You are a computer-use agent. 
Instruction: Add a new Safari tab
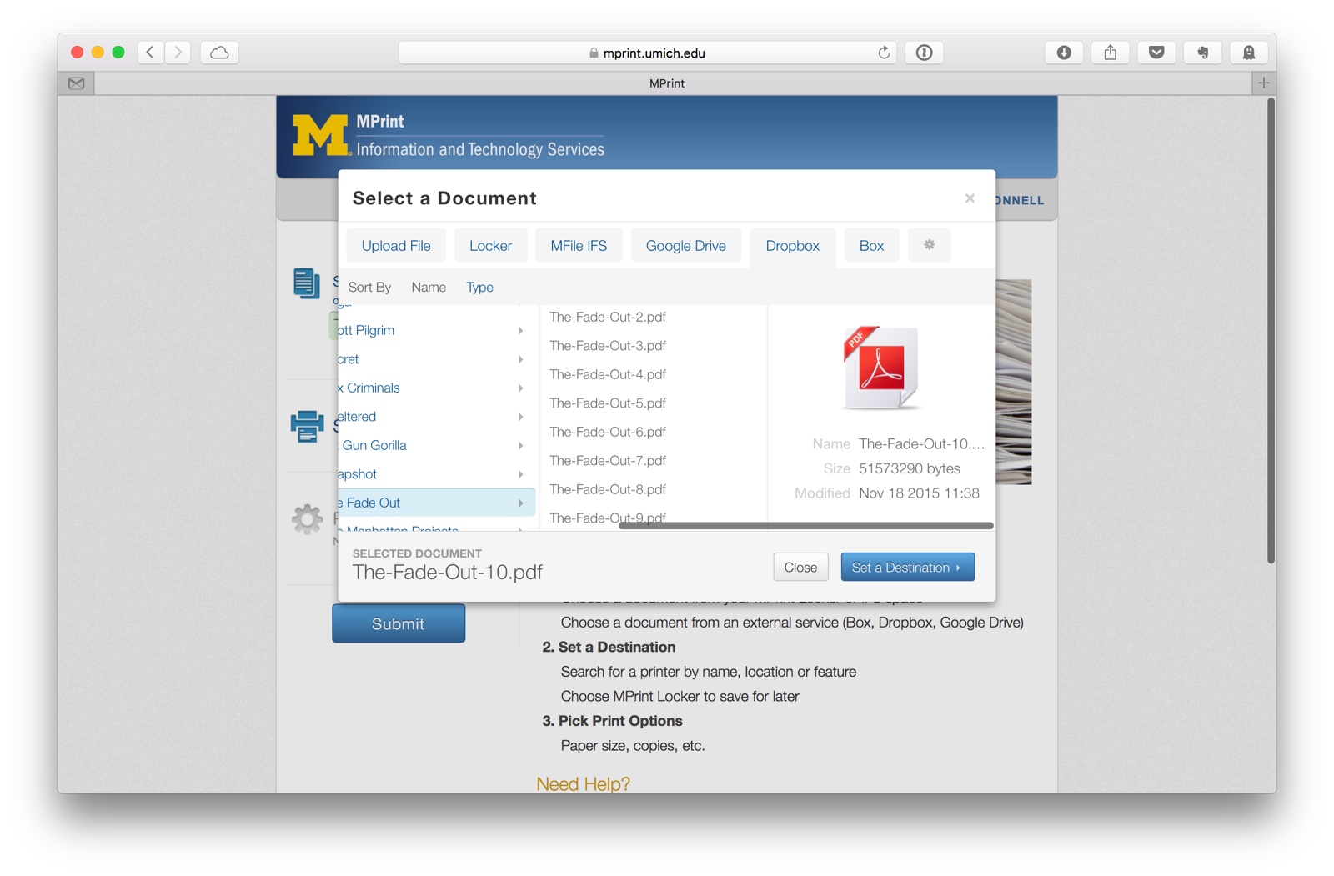tap(1263, 83)
